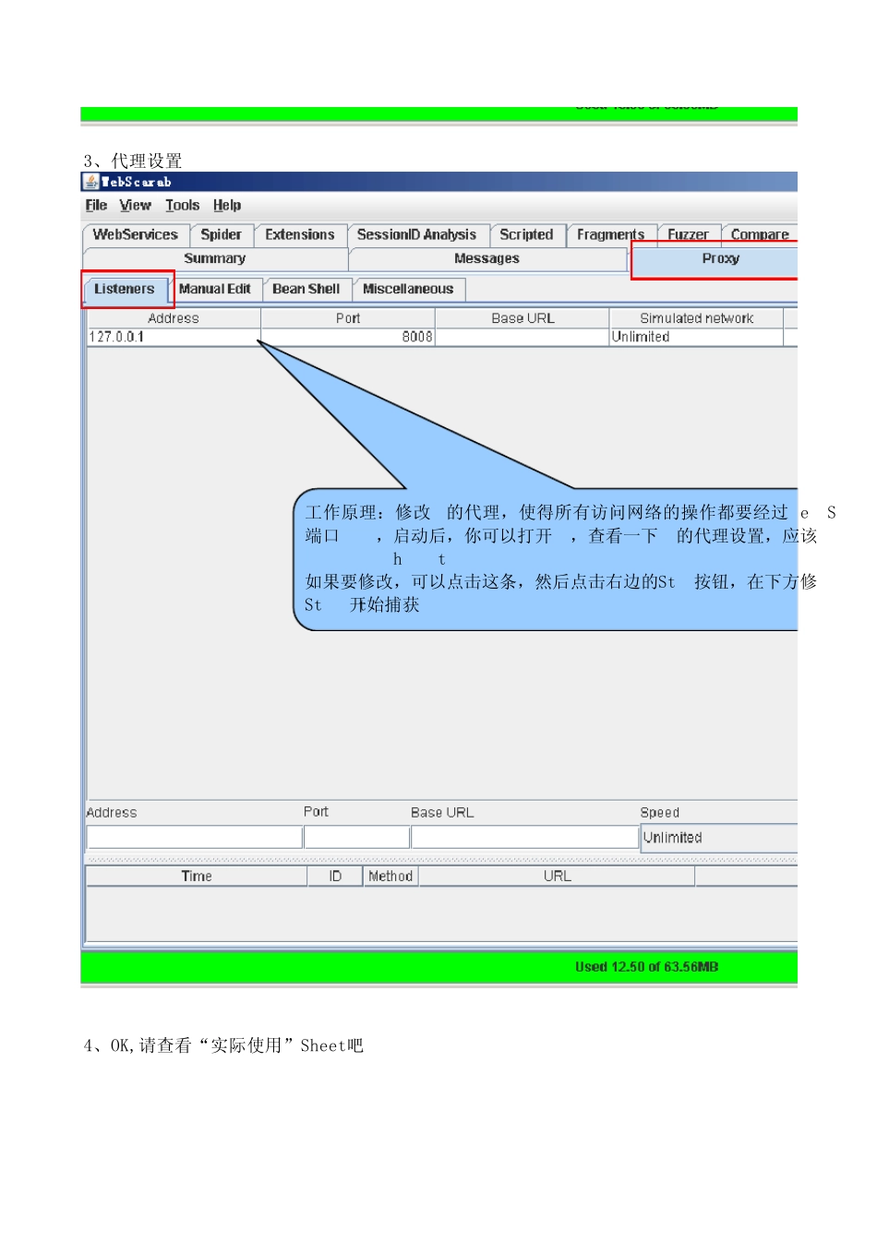Open the SessionID Analysis tab
Viewport: 877px width, 1241px height.
[417, 235]
